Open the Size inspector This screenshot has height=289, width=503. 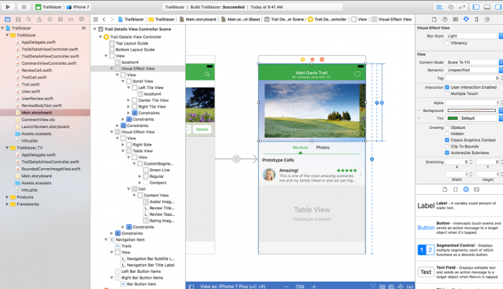(475, 20)
